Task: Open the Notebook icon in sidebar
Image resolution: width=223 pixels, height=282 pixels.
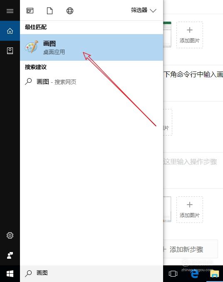Action: (x=10, y=51)
